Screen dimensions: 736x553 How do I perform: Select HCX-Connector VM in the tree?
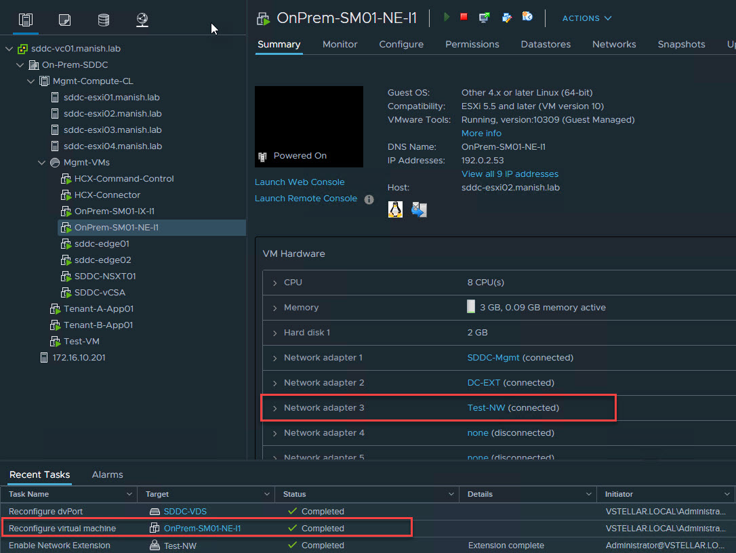pos(107,195)
